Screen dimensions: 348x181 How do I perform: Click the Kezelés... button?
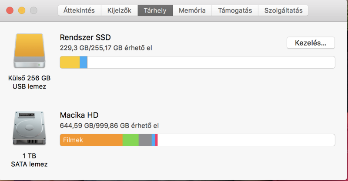pos(311,43)
